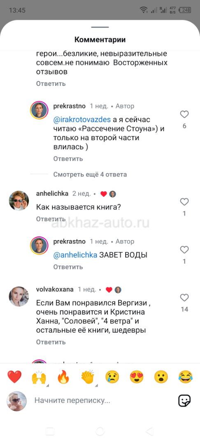
Task: Like the prekrastno reply about «Рассечение Стоуна»
Action: click(x=184, y=114)
